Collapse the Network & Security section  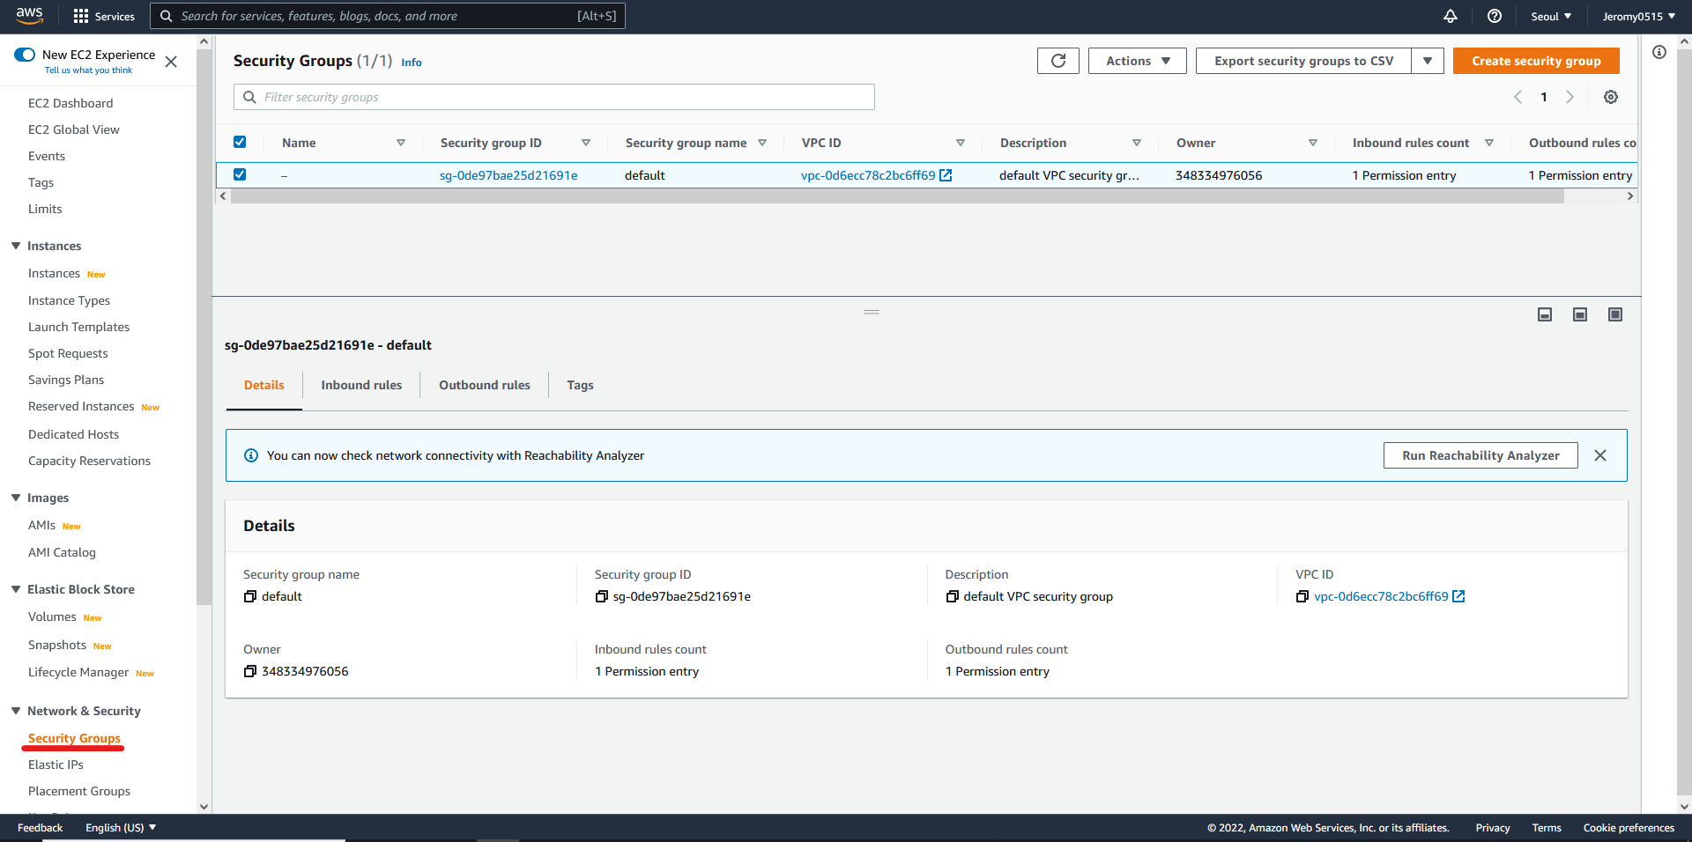[x=16, y=711]
